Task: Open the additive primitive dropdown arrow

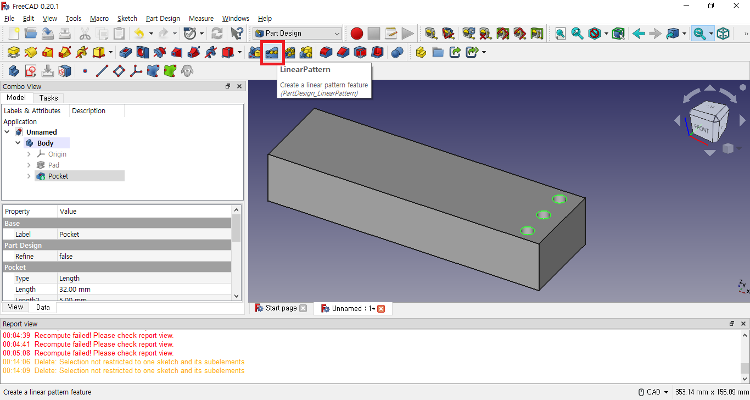Action: (111, 53)
